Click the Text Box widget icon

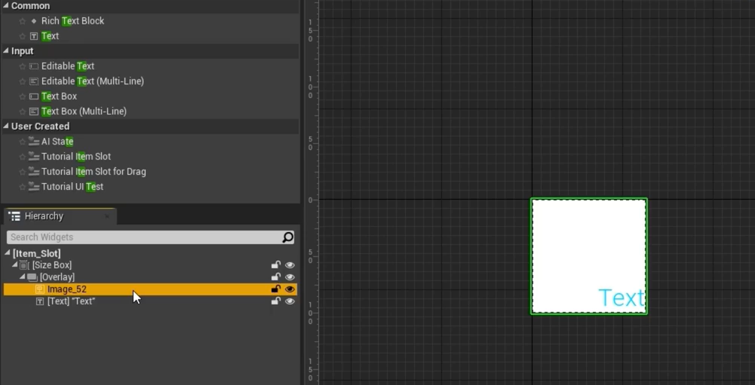34,96
